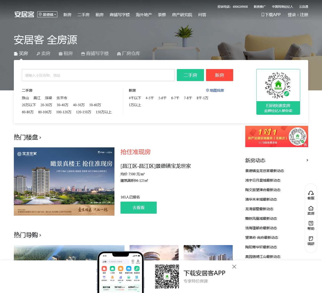
Task: Select the 租房 search tab
Action: (66, 53)
